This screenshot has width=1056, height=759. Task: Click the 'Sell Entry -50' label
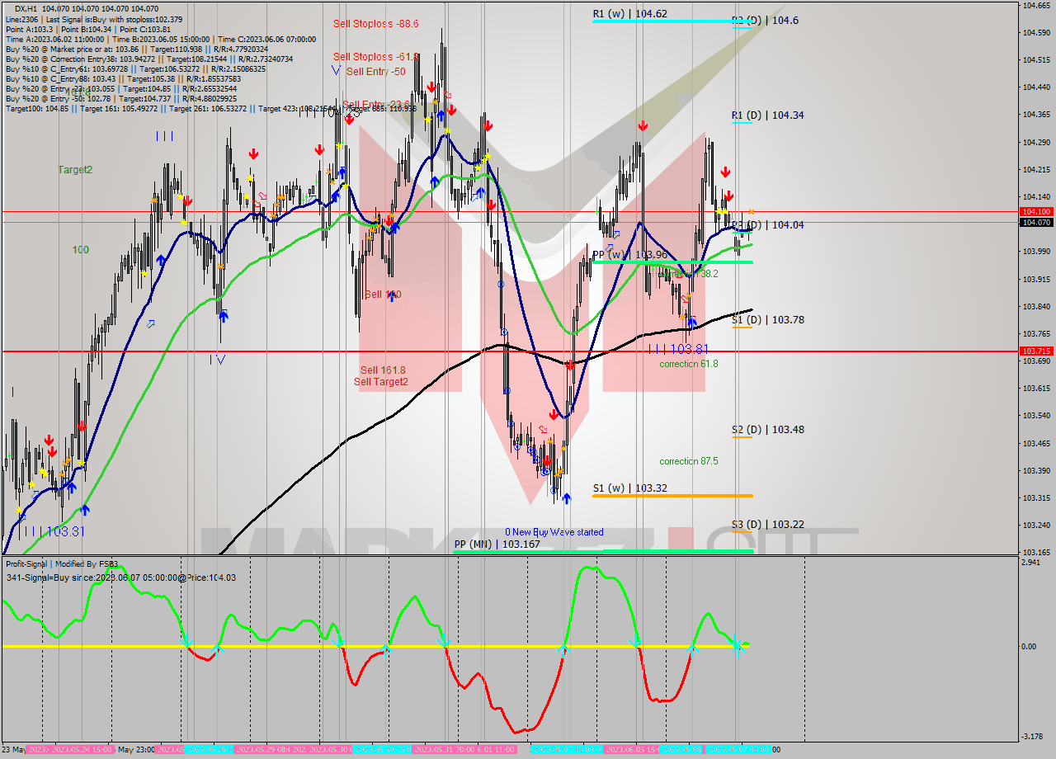point(375,72)
